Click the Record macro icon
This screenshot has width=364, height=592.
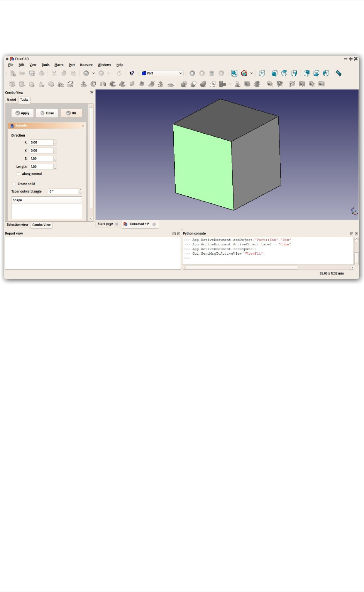tap(192, 73)
